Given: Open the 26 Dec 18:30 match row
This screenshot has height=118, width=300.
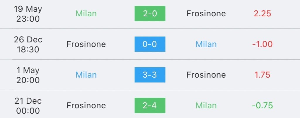Looking at the screenshot, I should (150, 44).
